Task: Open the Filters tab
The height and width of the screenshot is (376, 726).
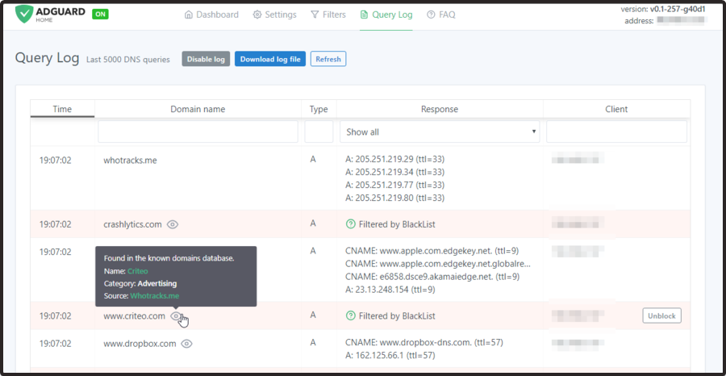Action: click(328, 15)
